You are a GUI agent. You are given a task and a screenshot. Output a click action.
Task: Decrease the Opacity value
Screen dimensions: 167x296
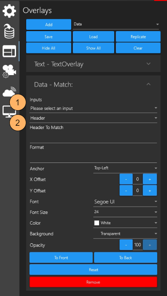pos(126,245)
